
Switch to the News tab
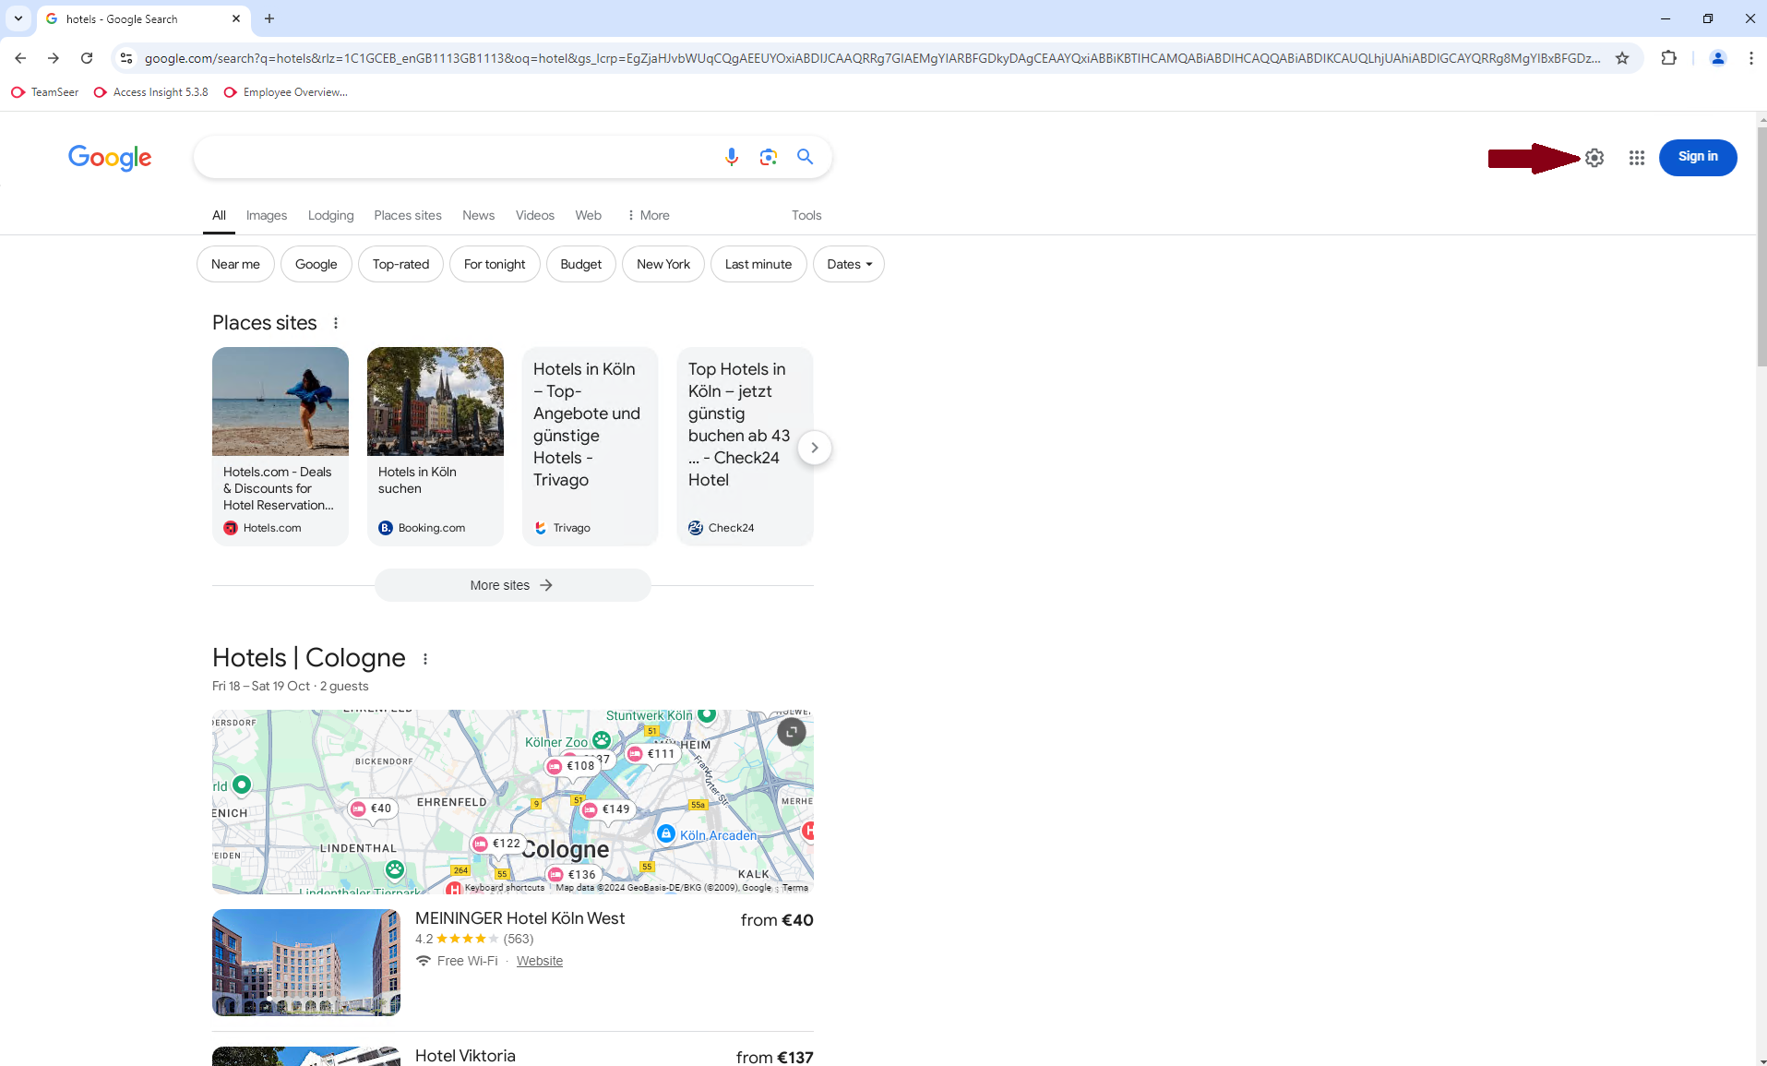pos(478,215)
